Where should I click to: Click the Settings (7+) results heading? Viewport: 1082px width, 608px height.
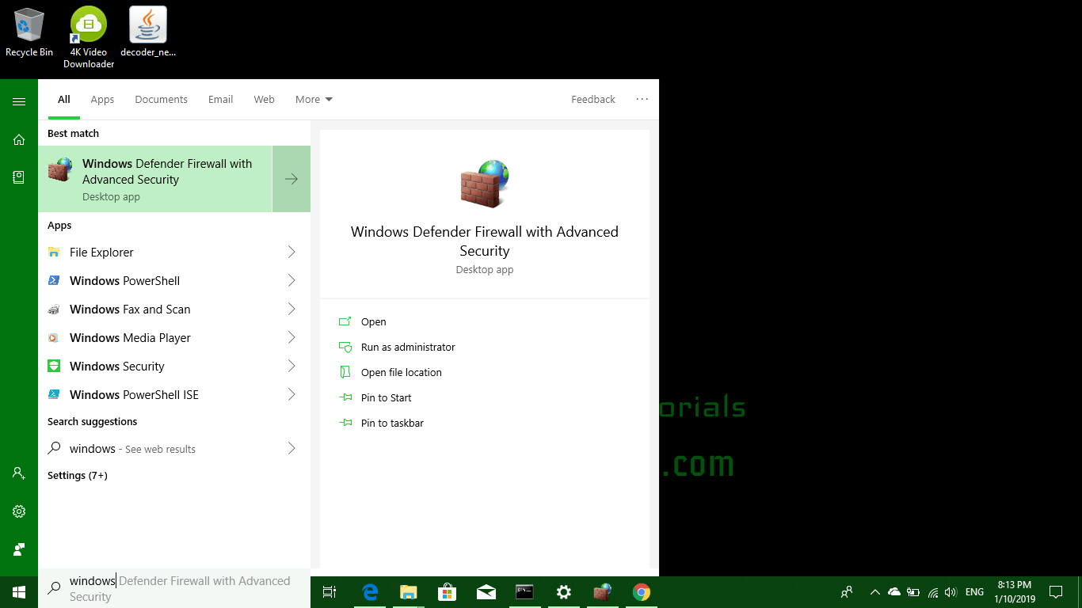coord(78,475)
